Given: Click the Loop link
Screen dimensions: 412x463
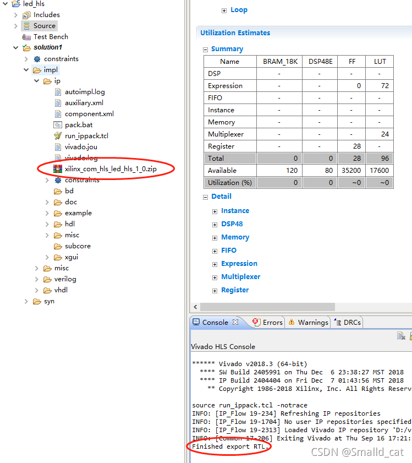Looking at the screenshot, I should click(239, 10).
